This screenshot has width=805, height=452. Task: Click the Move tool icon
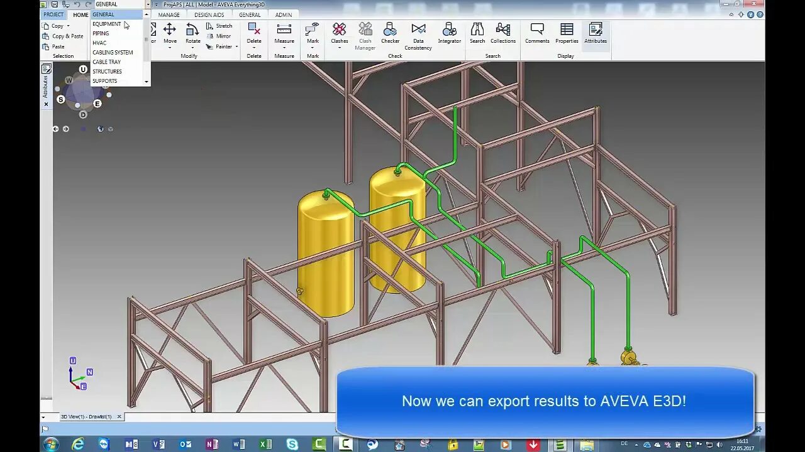coord(170,29)
